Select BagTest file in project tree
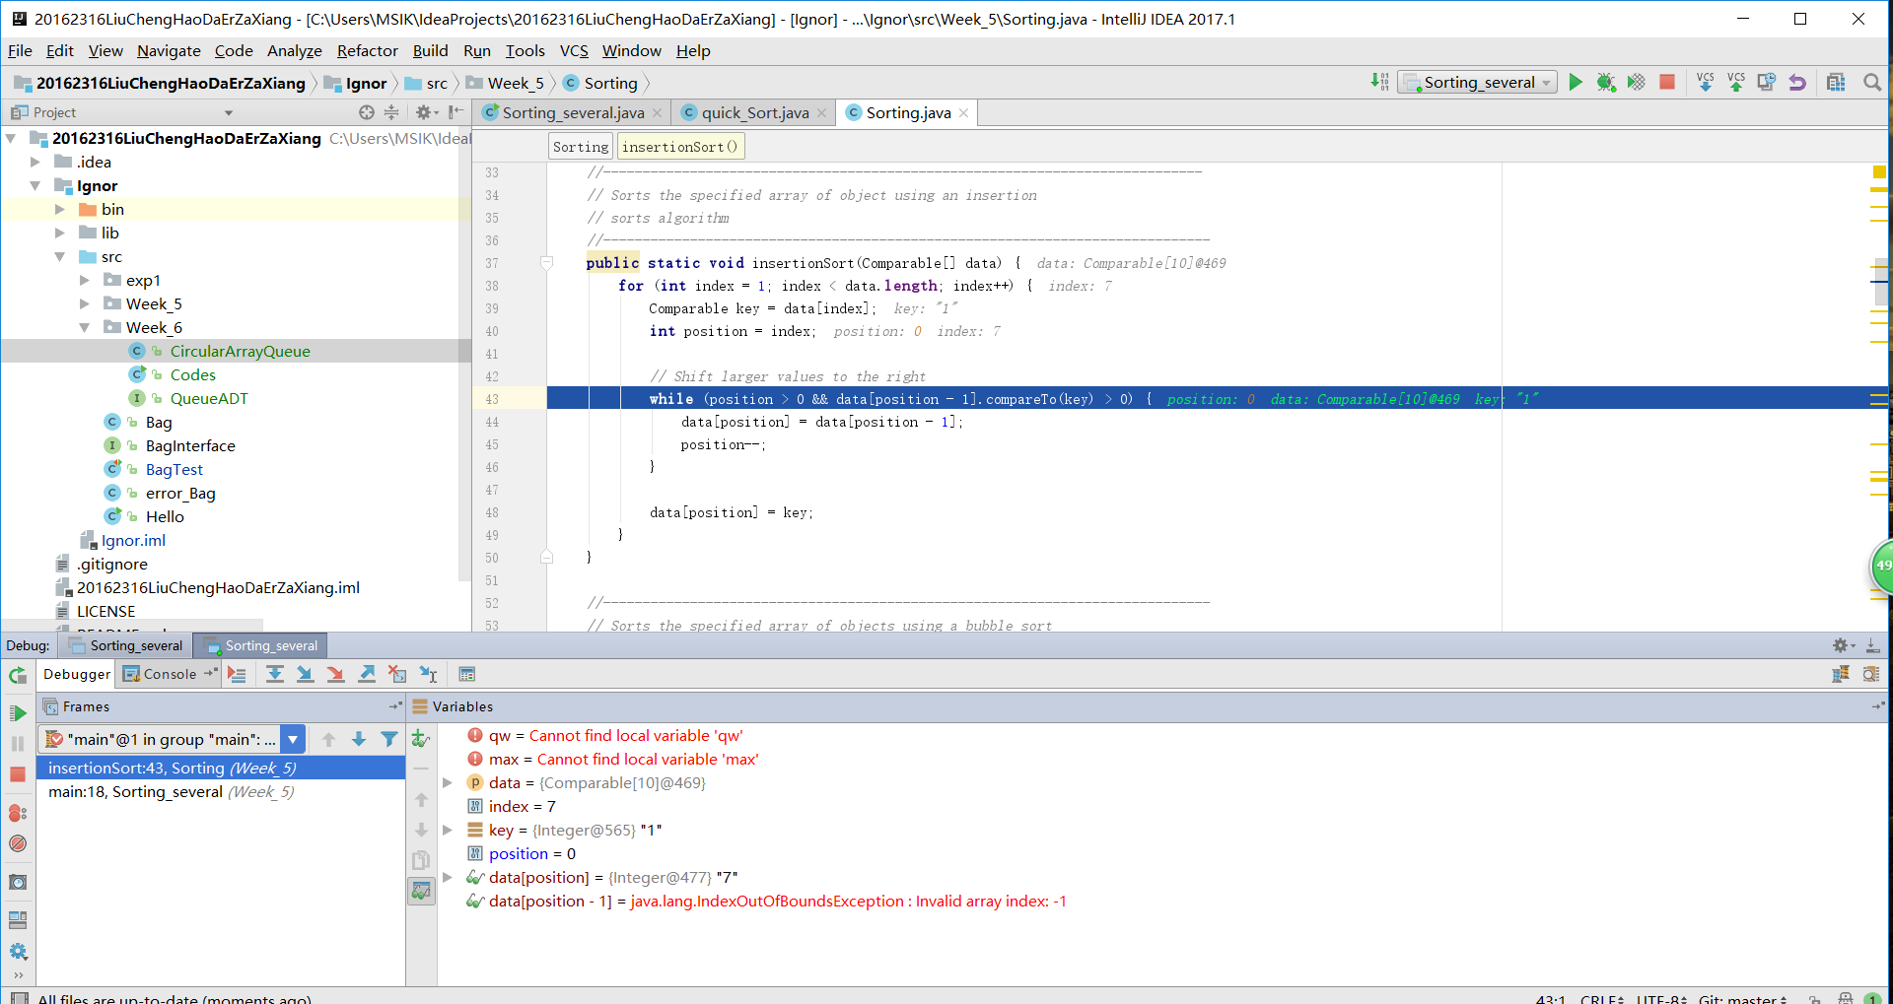This screenshot has height=1004, width=1893. [174, 469]
